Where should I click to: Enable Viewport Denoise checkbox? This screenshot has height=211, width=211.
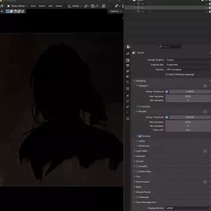pyautogui.click(x=140, y=106)
